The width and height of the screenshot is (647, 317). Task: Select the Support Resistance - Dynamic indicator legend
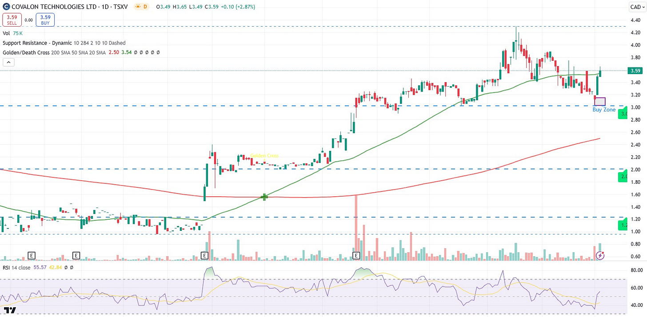coord(64,43)
